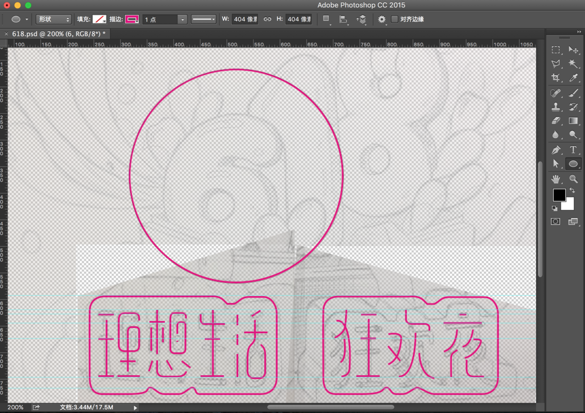The width and height of the screenshot is (585, 413).
Task: Select the Eyedropper tool
Action: pyautogui.click(x=573, y=78)
